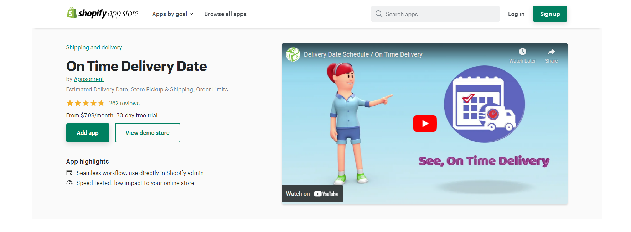
Task: Focus the Search apps field
Action: pos(435,14)
